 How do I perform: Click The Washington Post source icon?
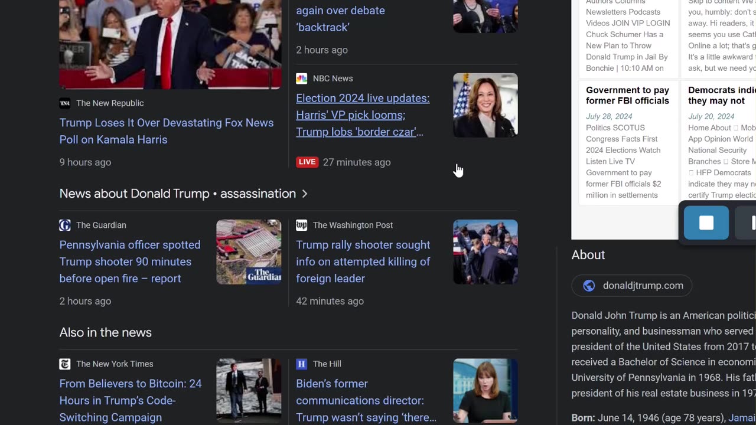[x=301, y=225]
